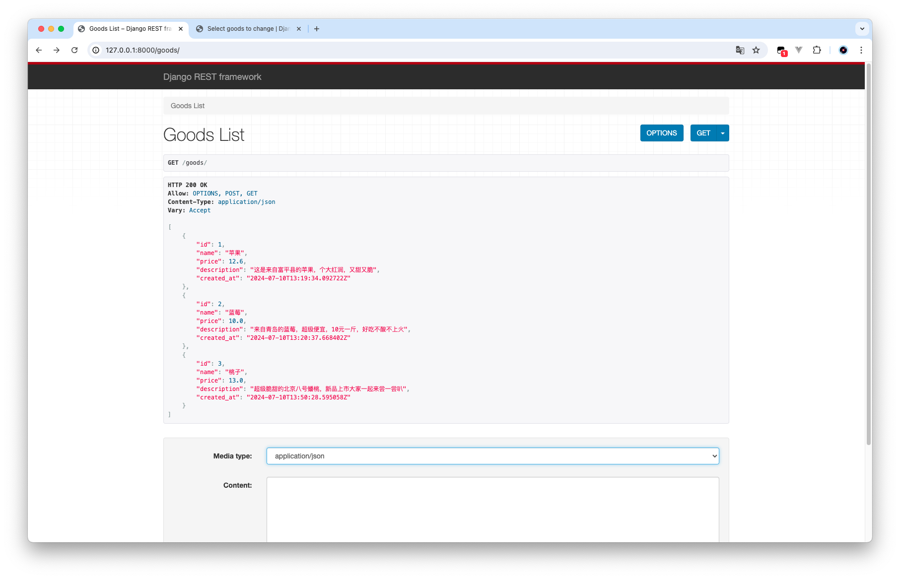900x579 pixels.
Task: Open the grey V-shaped extension icon
Action: [x=799, y=50]
